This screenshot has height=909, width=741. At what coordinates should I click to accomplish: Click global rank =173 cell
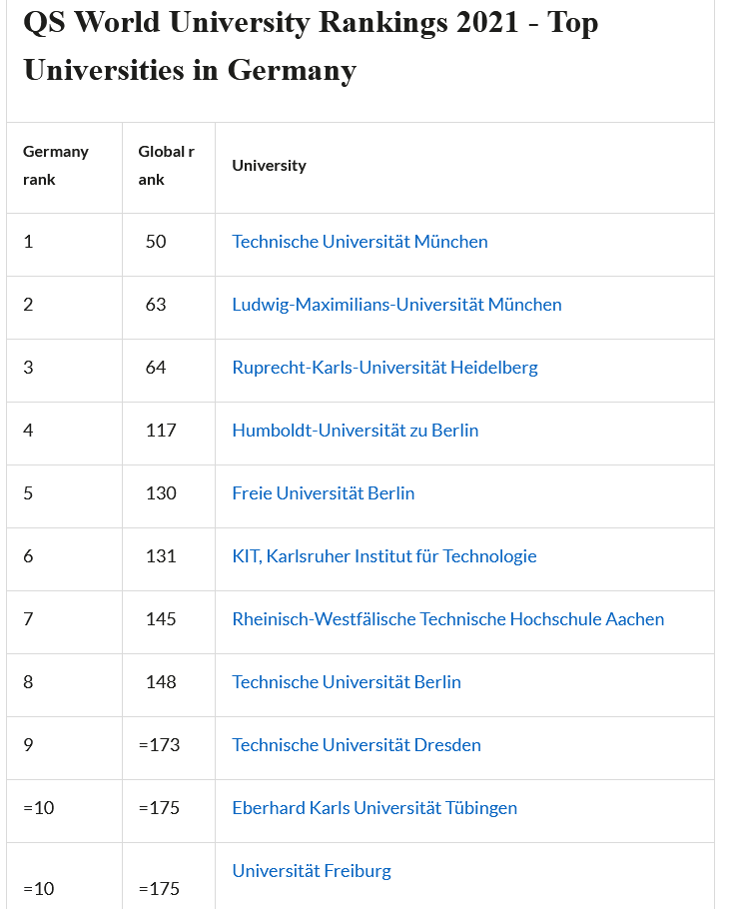(160, 745)
